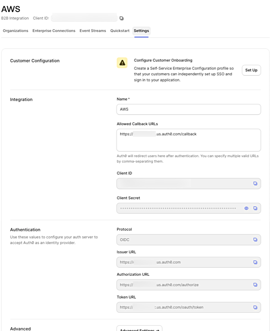Copy the Authorization URL
Image resolution: width=270 pixels, height=331 pixels.
tap(255, 285)
